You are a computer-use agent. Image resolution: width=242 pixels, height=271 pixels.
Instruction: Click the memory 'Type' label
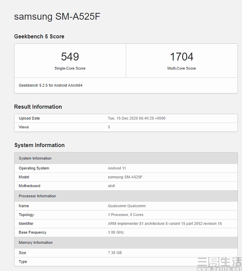[23, 262]
